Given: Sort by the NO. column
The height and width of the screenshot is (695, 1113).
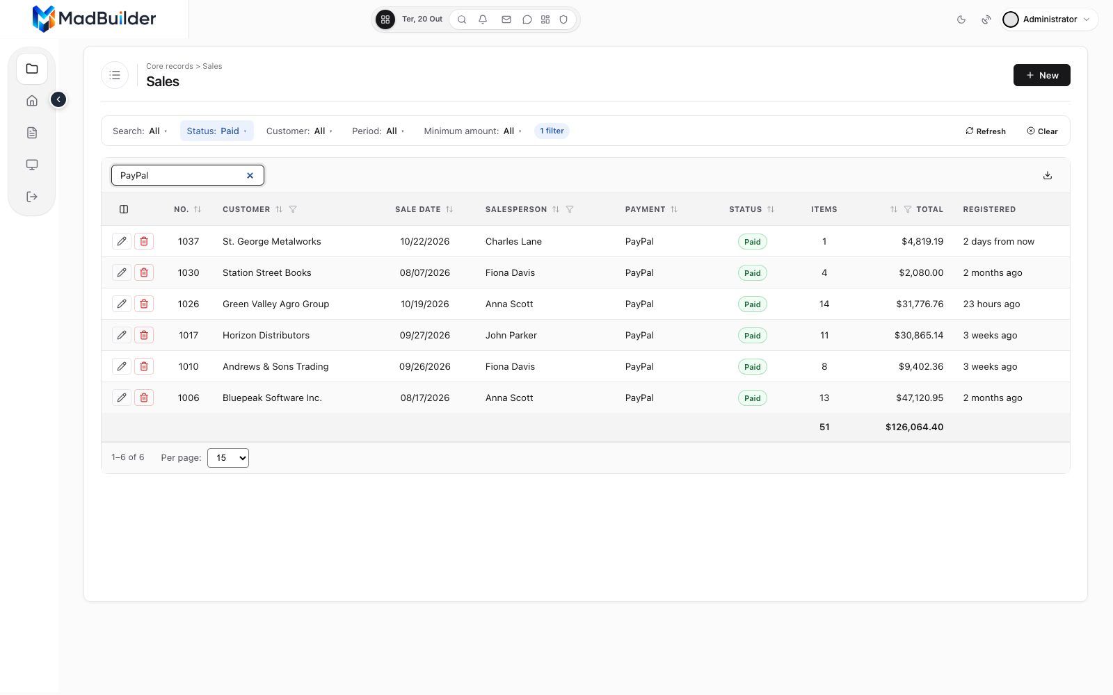Looking at the screenshot, I should [198, 209].
